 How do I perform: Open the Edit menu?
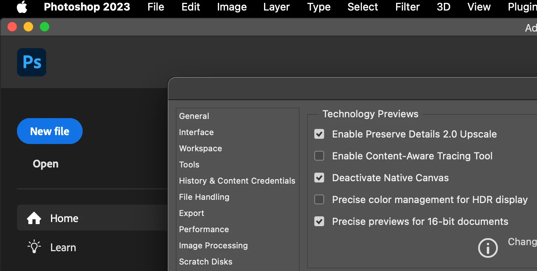191,7
